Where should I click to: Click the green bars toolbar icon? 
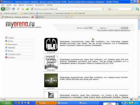point(27,9)
